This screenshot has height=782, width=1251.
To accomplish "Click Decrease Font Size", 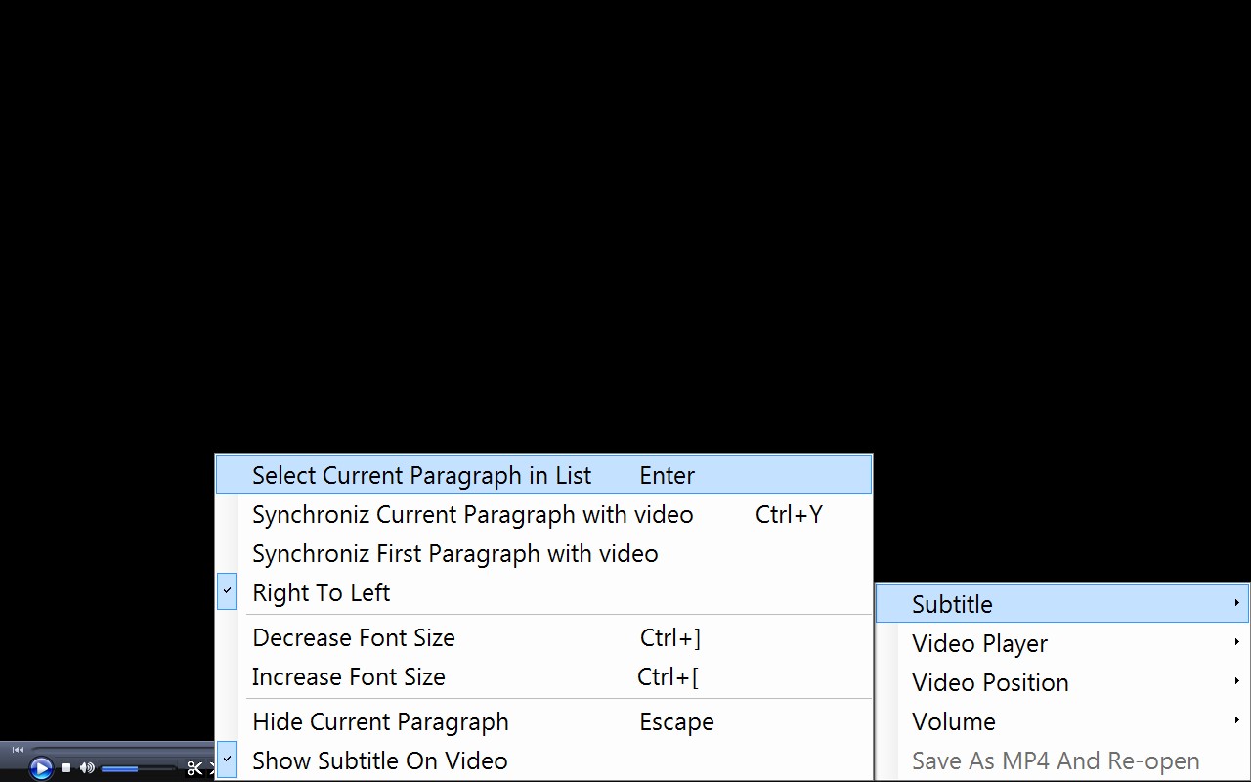I will point(354,637).
